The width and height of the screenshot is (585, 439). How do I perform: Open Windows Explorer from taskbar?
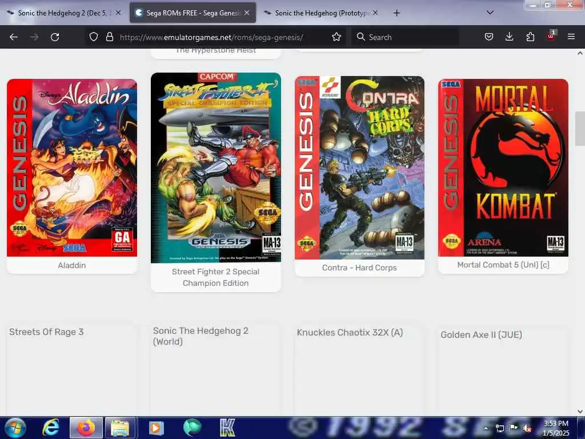(121, 428)
